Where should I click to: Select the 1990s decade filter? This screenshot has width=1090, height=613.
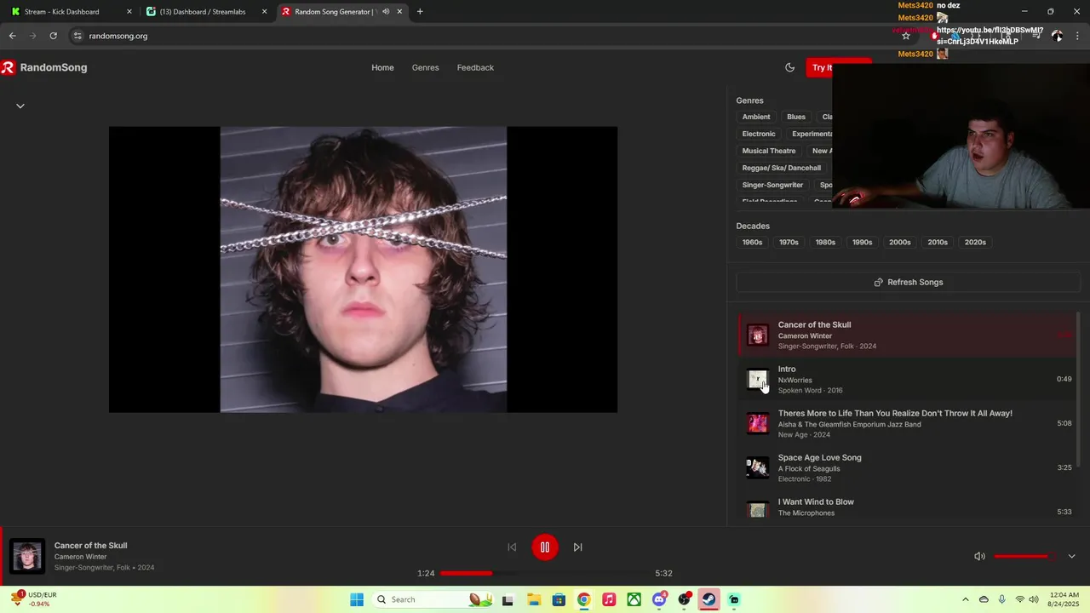(863, 243)
